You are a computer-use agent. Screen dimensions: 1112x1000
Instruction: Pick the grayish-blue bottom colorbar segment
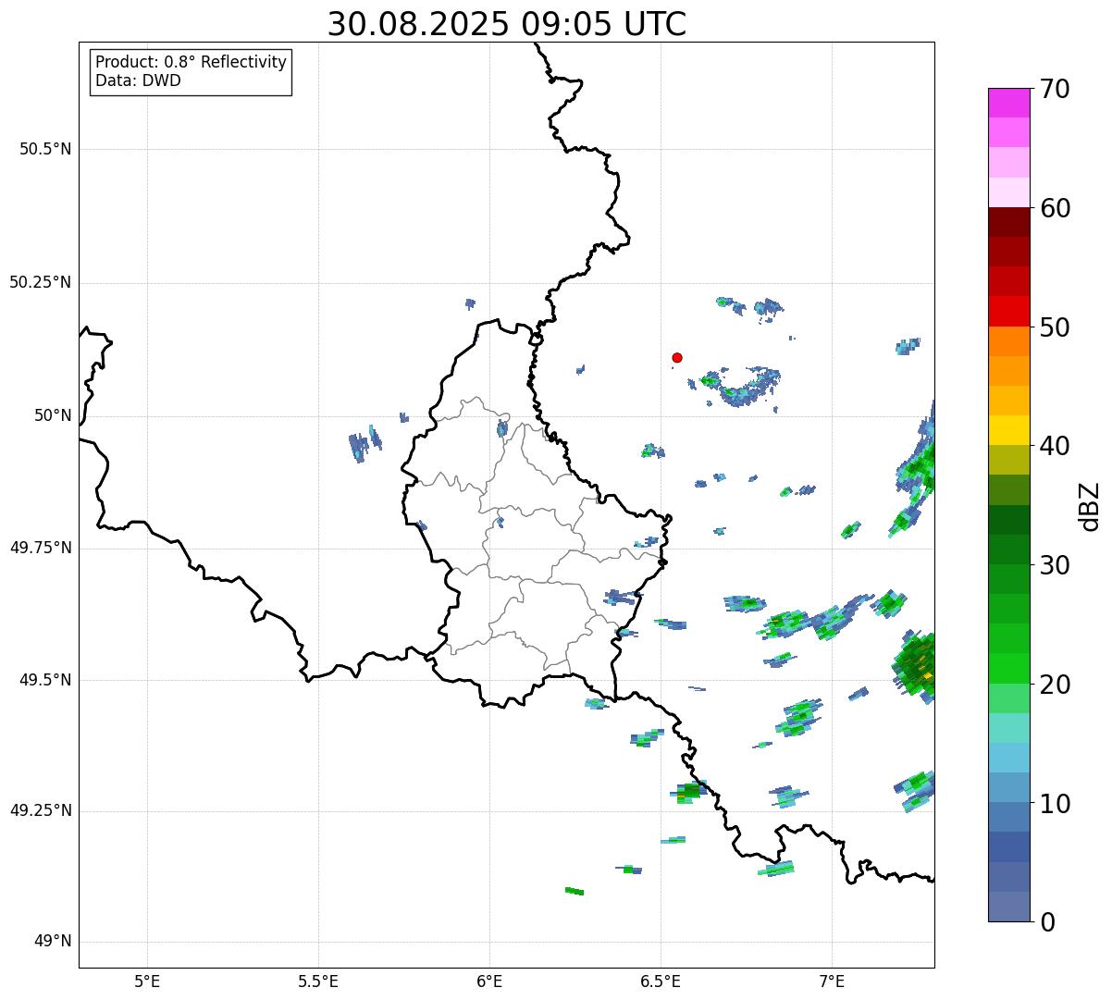tap(1009, 907)
